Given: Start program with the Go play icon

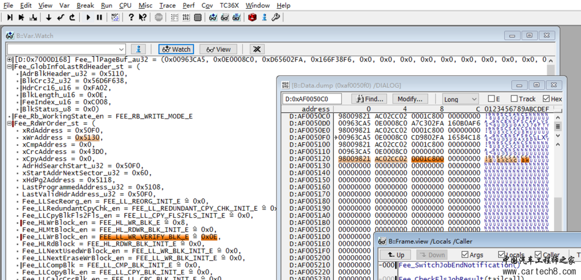Looking at the screenshot, I should (88, 17).
